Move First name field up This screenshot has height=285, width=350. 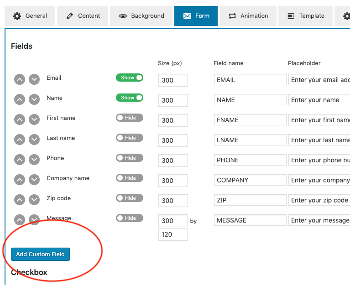20,119
